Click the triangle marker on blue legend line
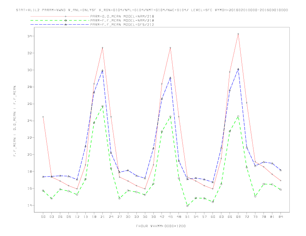This screenshot has width=306, height=236. click(66, 25)
